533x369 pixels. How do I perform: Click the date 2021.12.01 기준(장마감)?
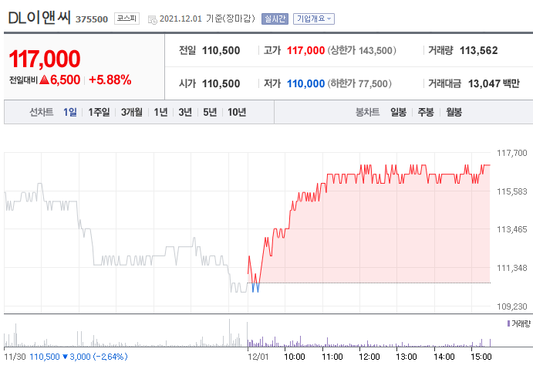(207, 19)
